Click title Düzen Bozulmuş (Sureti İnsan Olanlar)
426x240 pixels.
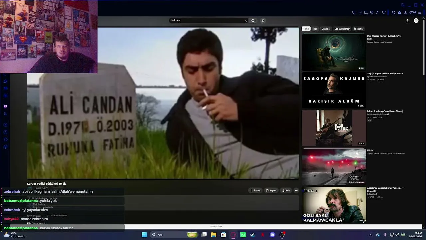(385, 111)
